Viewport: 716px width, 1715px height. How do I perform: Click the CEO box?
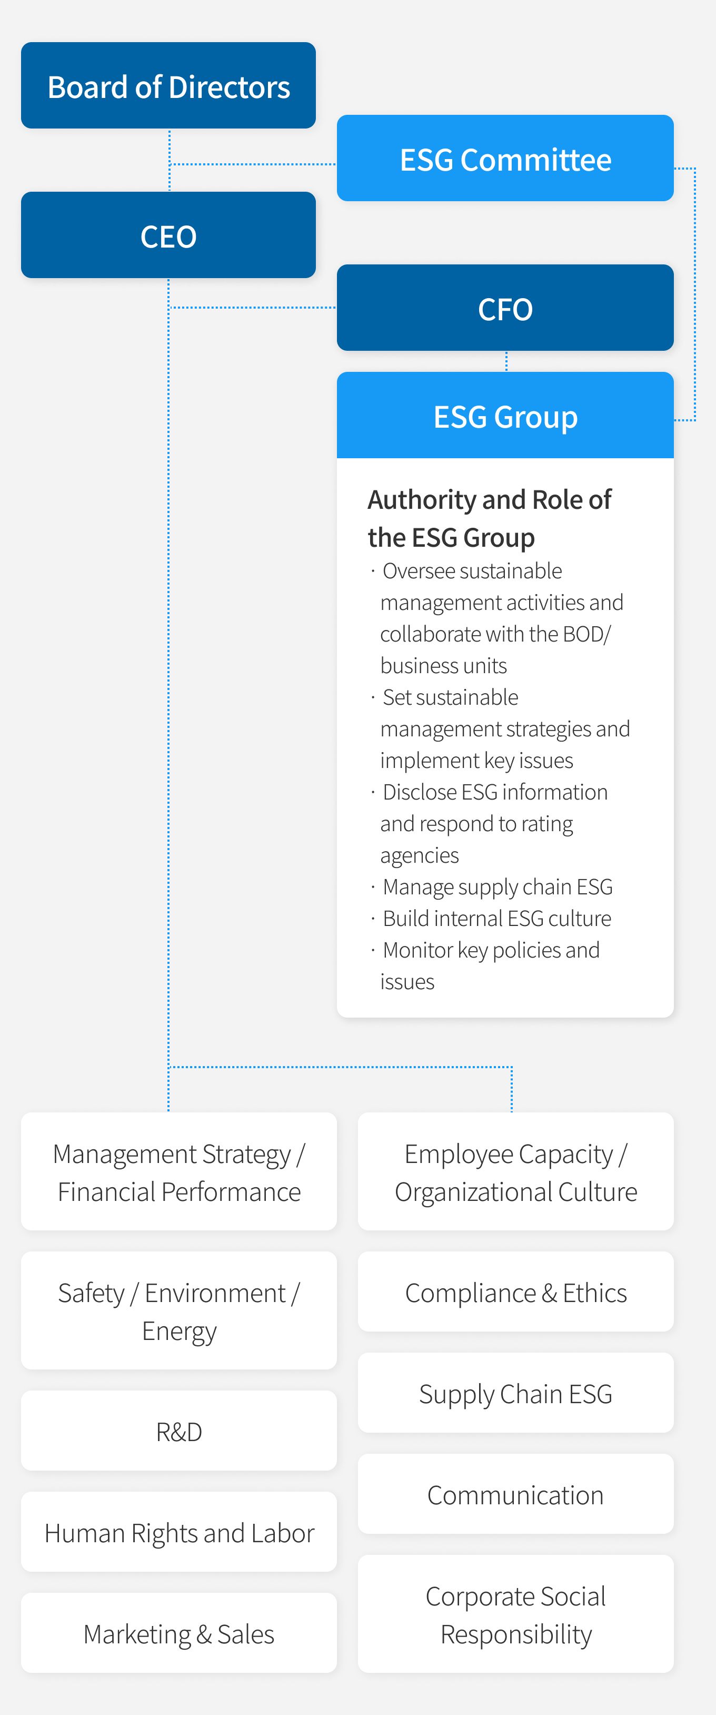(168, 235)
